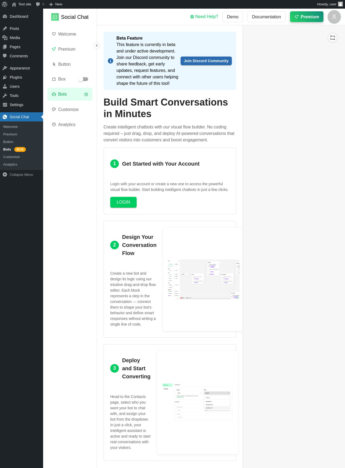Click the Bots help question icon

[86, 94]
